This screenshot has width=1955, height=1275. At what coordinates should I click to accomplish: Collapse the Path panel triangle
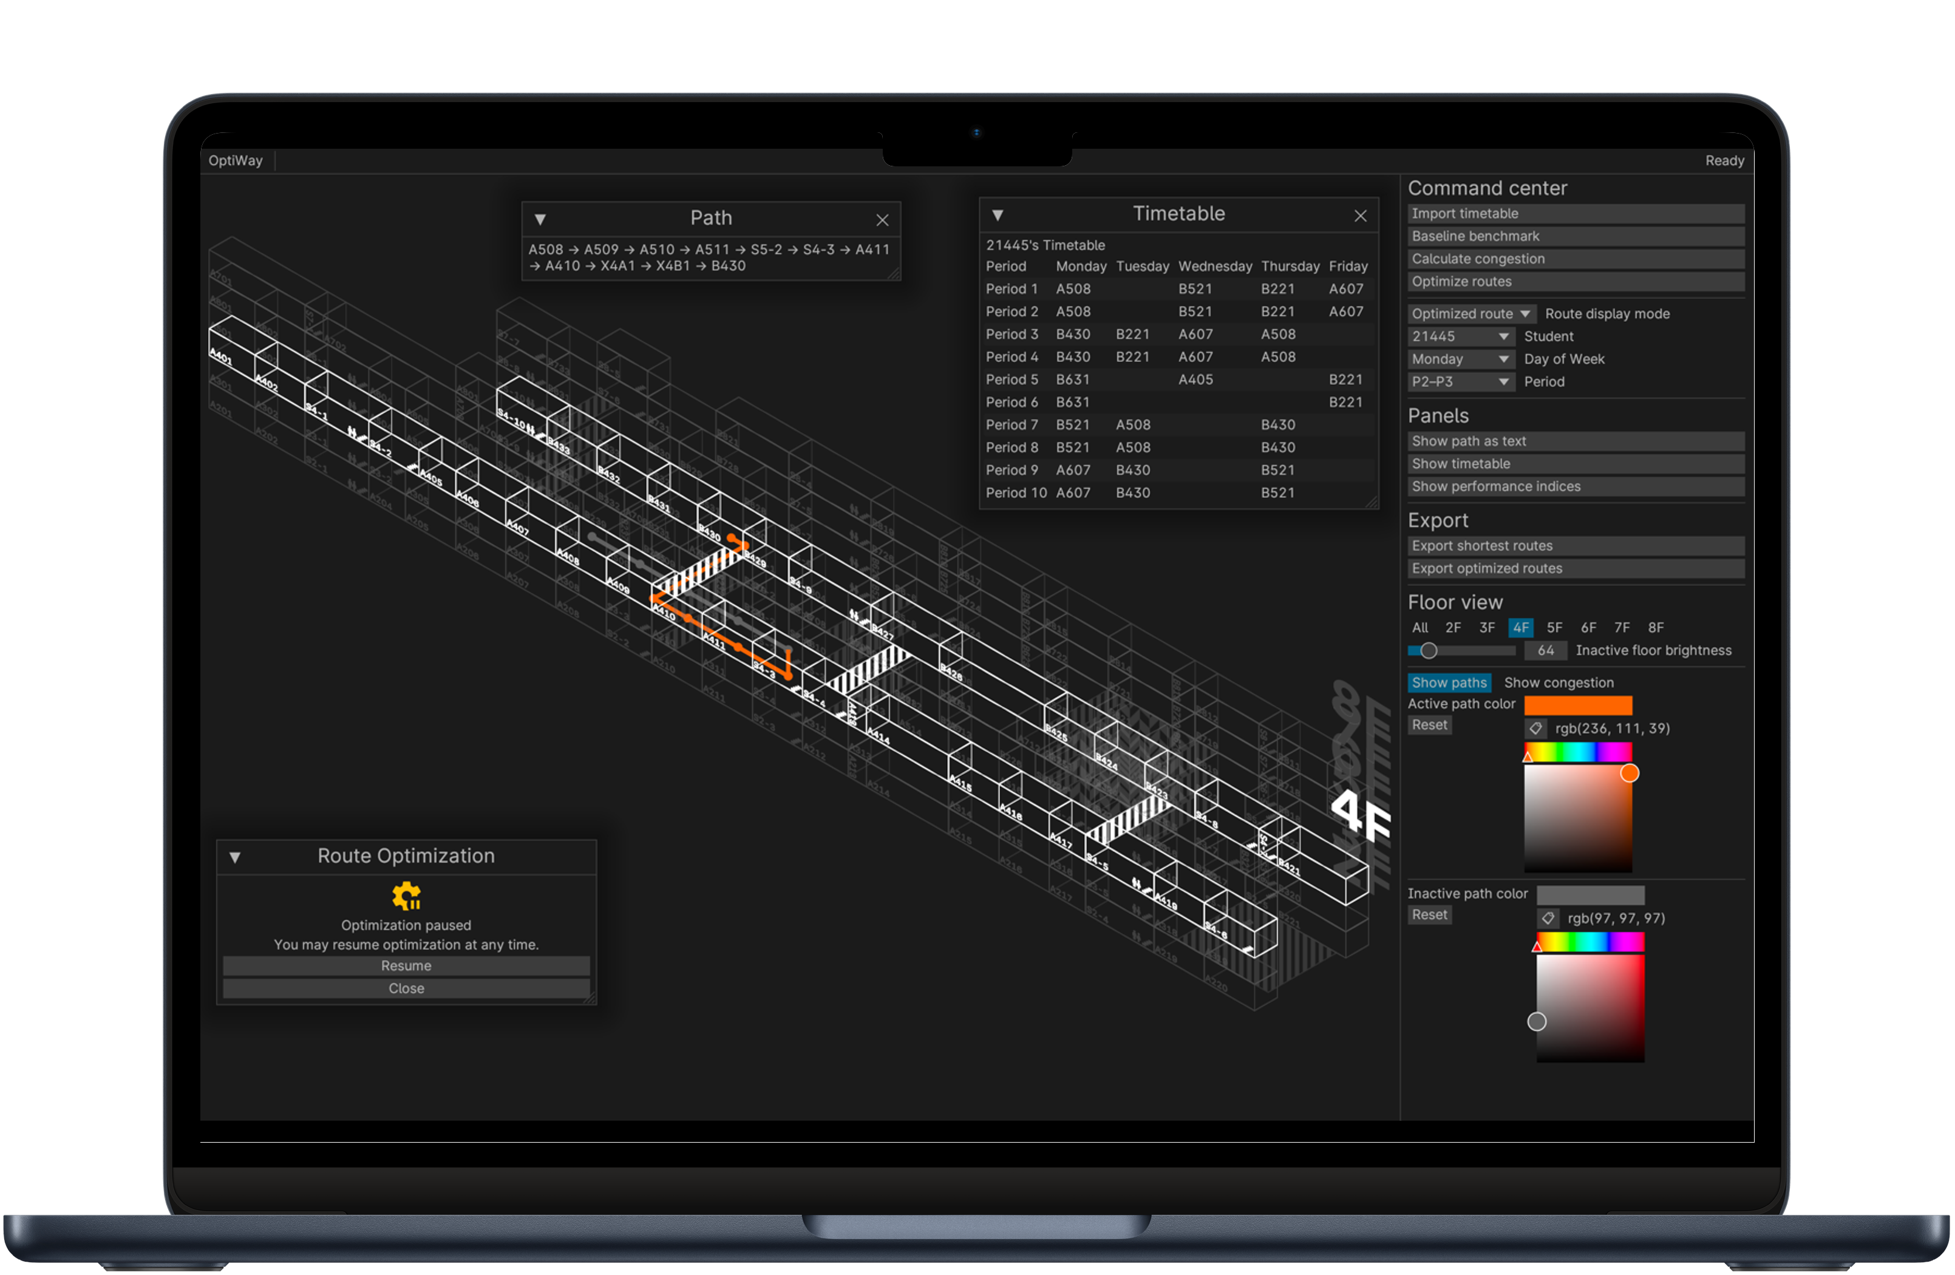point(540,219)
